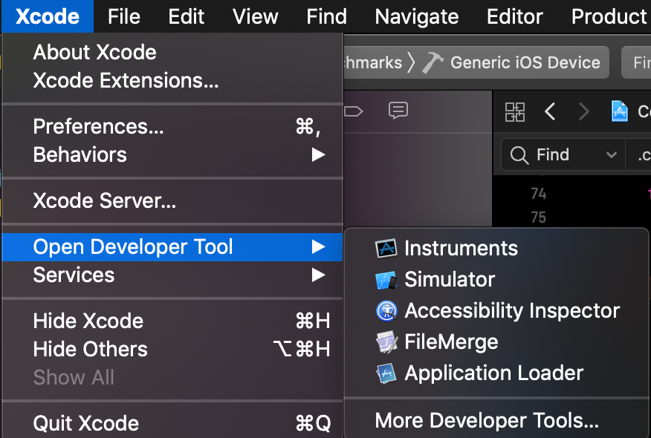Open the File menu
The width and height of the screenshot is (651, 438).
click(x=123, y=16)
